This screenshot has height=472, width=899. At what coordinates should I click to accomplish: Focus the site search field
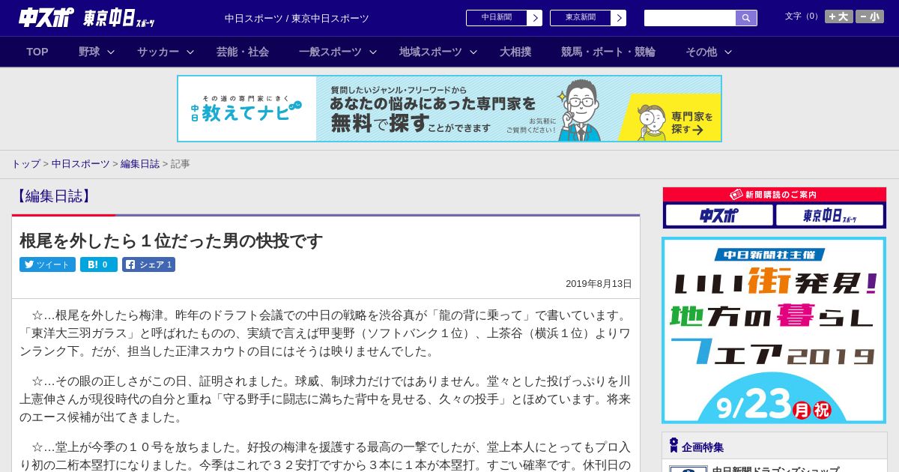click(690, 18)
